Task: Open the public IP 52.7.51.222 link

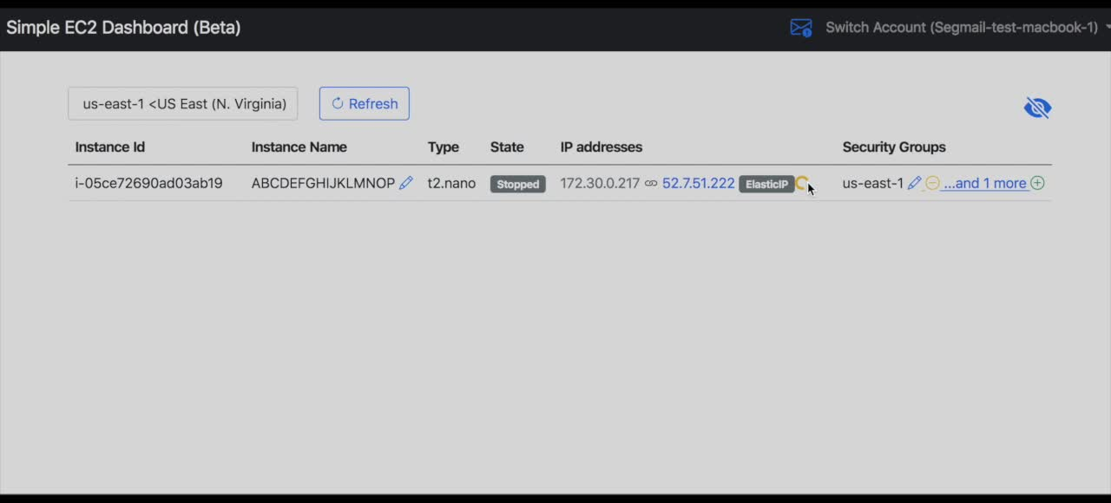Action: (x=699, y=184)
